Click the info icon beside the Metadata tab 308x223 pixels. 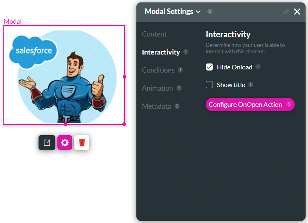pos(177,106)
